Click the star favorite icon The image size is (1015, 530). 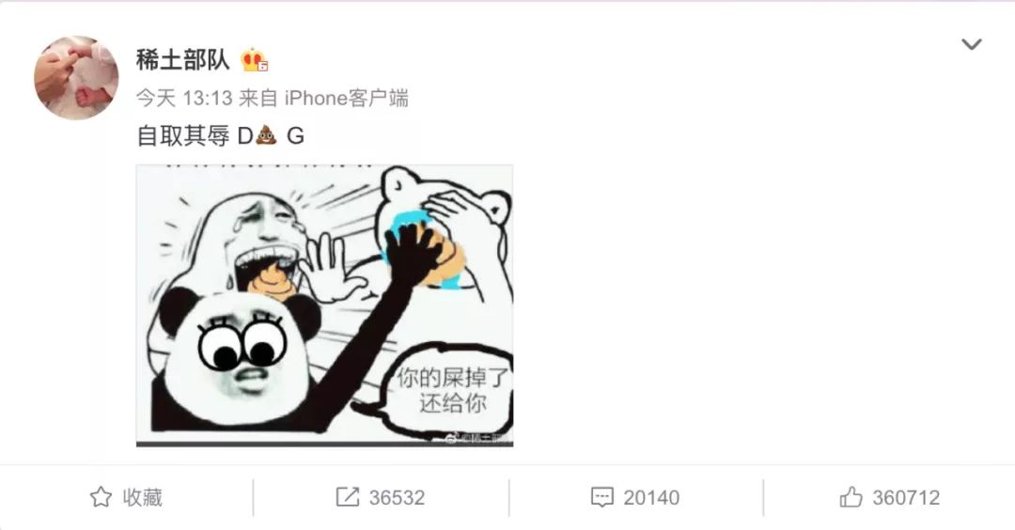[x=101, y=497]
